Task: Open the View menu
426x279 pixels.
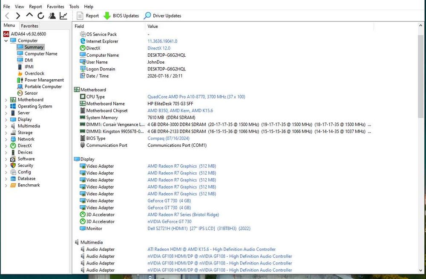Action: pyautogui.click(x=19, y=6)
